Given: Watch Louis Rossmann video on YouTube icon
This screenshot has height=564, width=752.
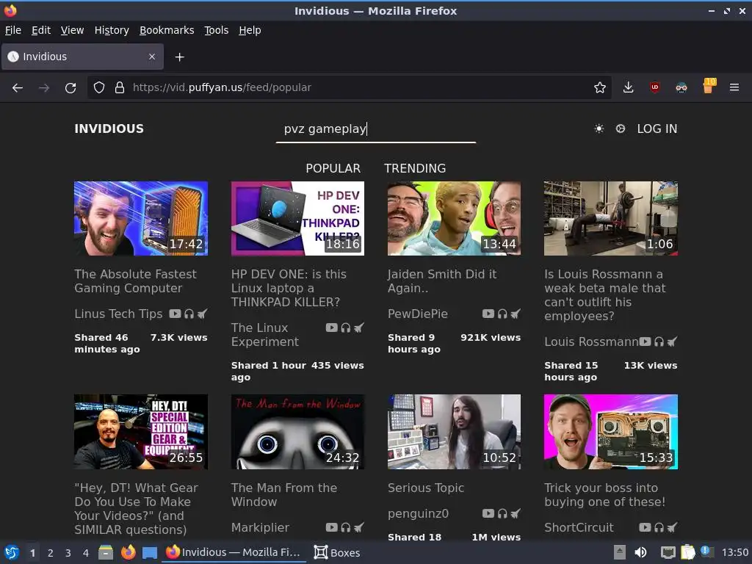Looking at the screenshot, I should [x=645, y=341].
